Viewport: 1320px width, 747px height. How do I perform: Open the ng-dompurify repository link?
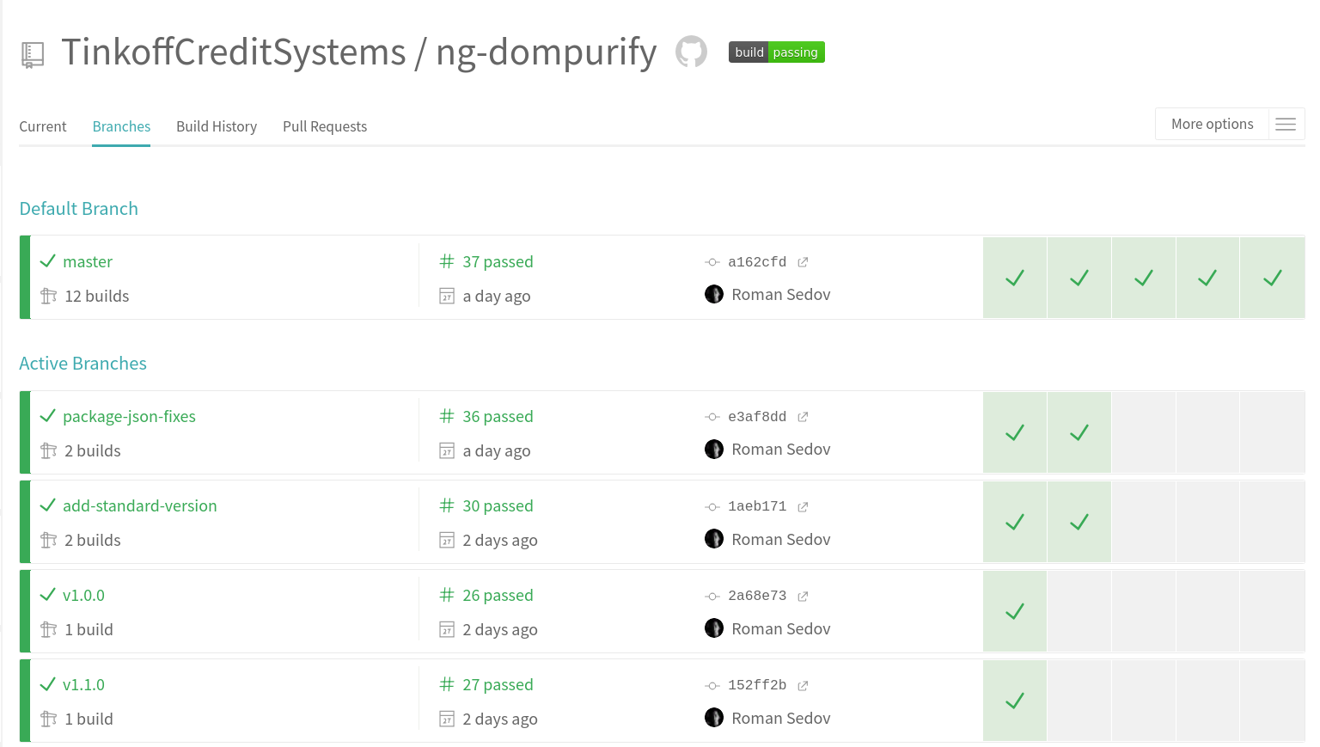coord(547,53)
